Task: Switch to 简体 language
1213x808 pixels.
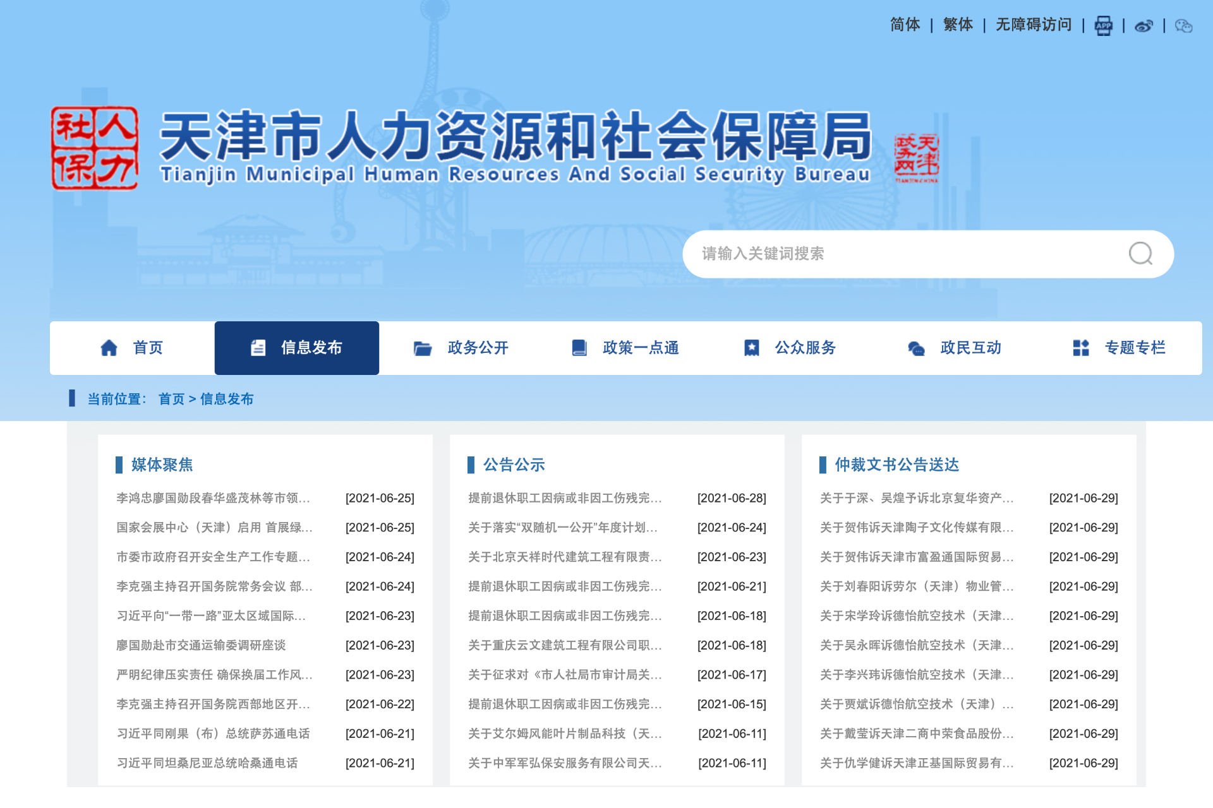Action: [x=905, y=25]
